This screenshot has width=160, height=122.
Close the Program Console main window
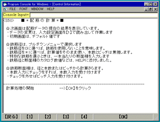[x=155, y=4]
